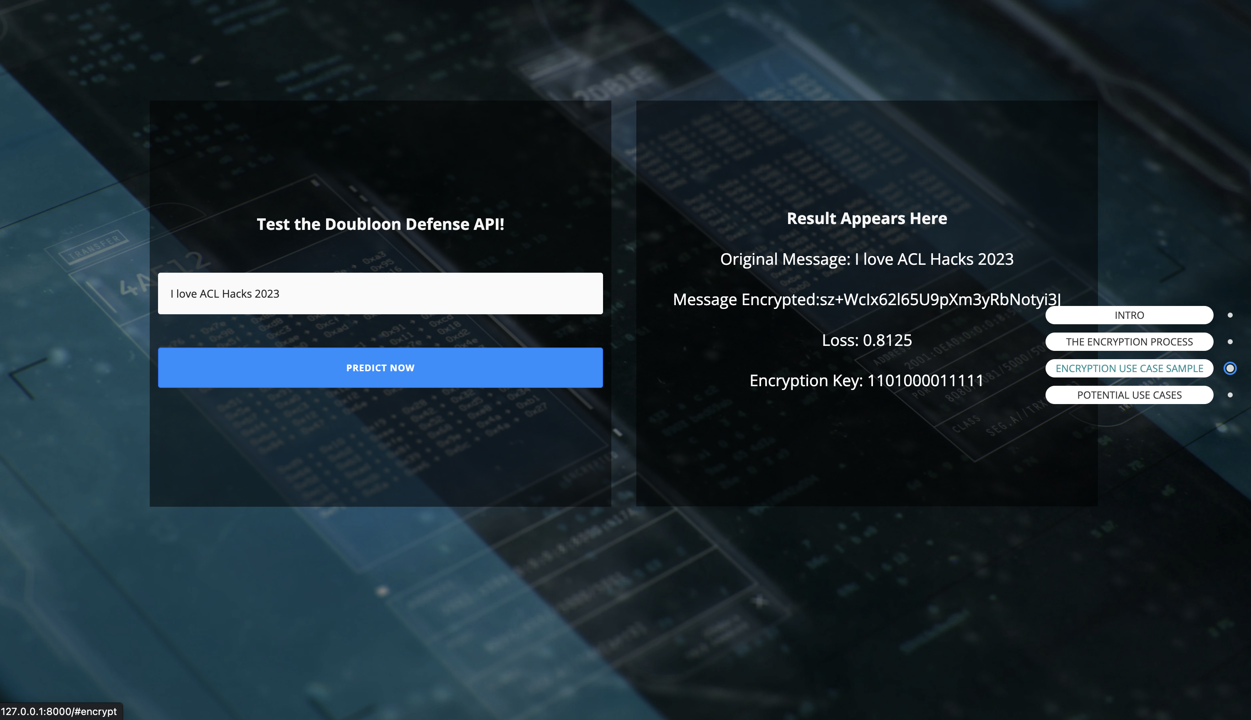Image resolution: width=1251 pixels, height=720 pixels.
Task: Click the status bar URL 127.0.0.1:8000/#encrypt
Action: click(59, 711)
